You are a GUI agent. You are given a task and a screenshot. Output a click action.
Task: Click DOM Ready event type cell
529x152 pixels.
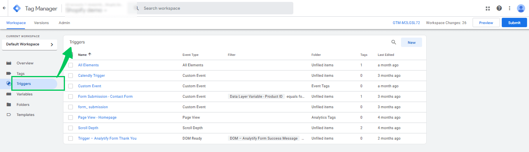[193, 138]
